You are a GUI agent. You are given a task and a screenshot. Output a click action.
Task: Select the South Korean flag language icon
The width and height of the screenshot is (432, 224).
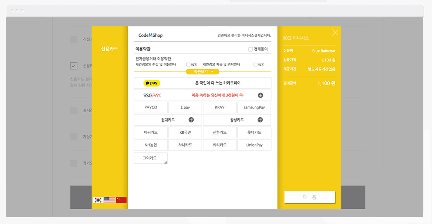click(x=98, y=200)
